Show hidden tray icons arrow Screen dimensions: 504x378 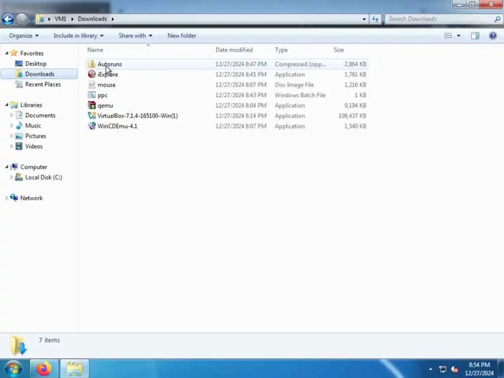(x=431, y=369)
